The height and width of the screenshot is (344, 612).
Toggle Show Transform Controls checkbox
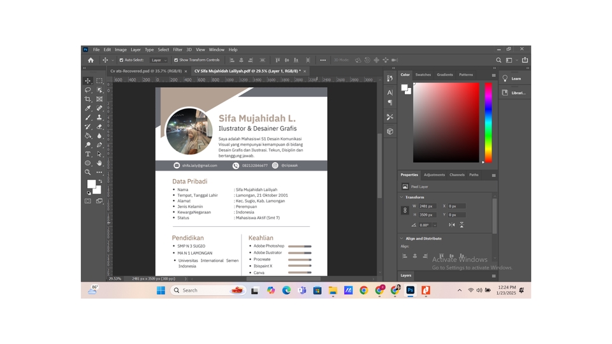point(176,60)
